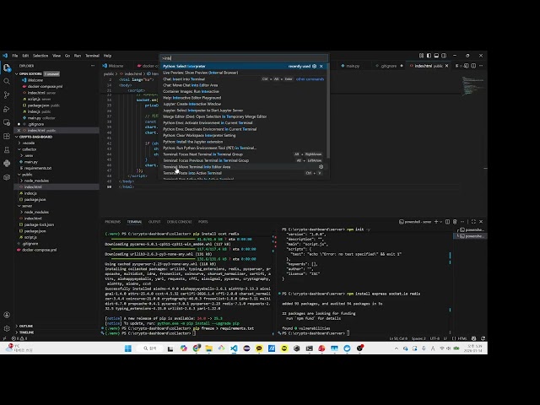Screen dimensions: 540x405
Task: Open Windows Start button
Action: [x=127, y=348]
